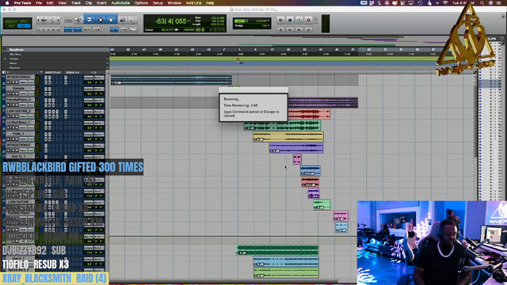
Task: Select zoom preset 1
Action: [x=39, y=29]
